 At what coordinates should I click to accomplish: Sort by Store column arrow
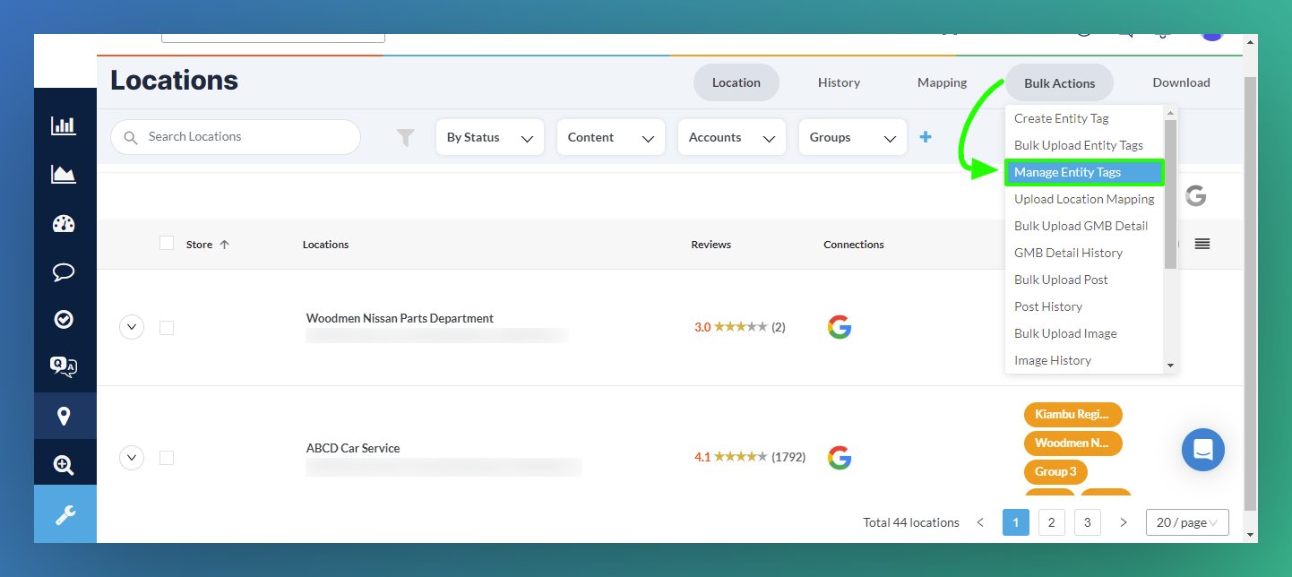pos(224,245)
